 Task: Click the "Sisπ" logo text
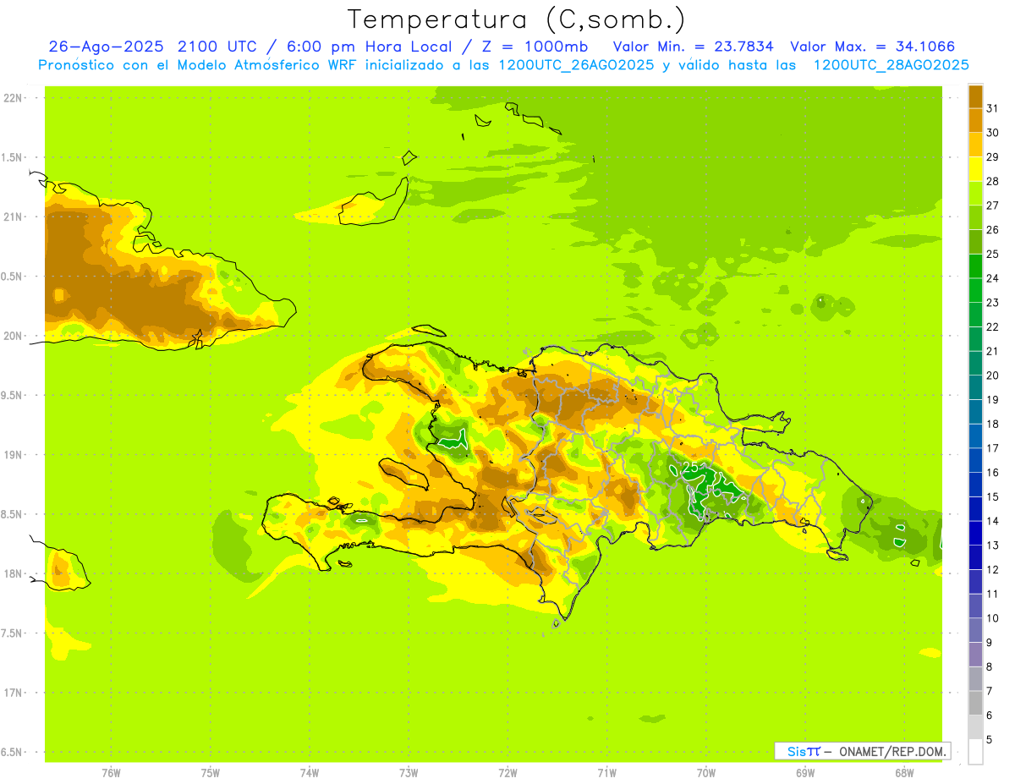(803, 751)
